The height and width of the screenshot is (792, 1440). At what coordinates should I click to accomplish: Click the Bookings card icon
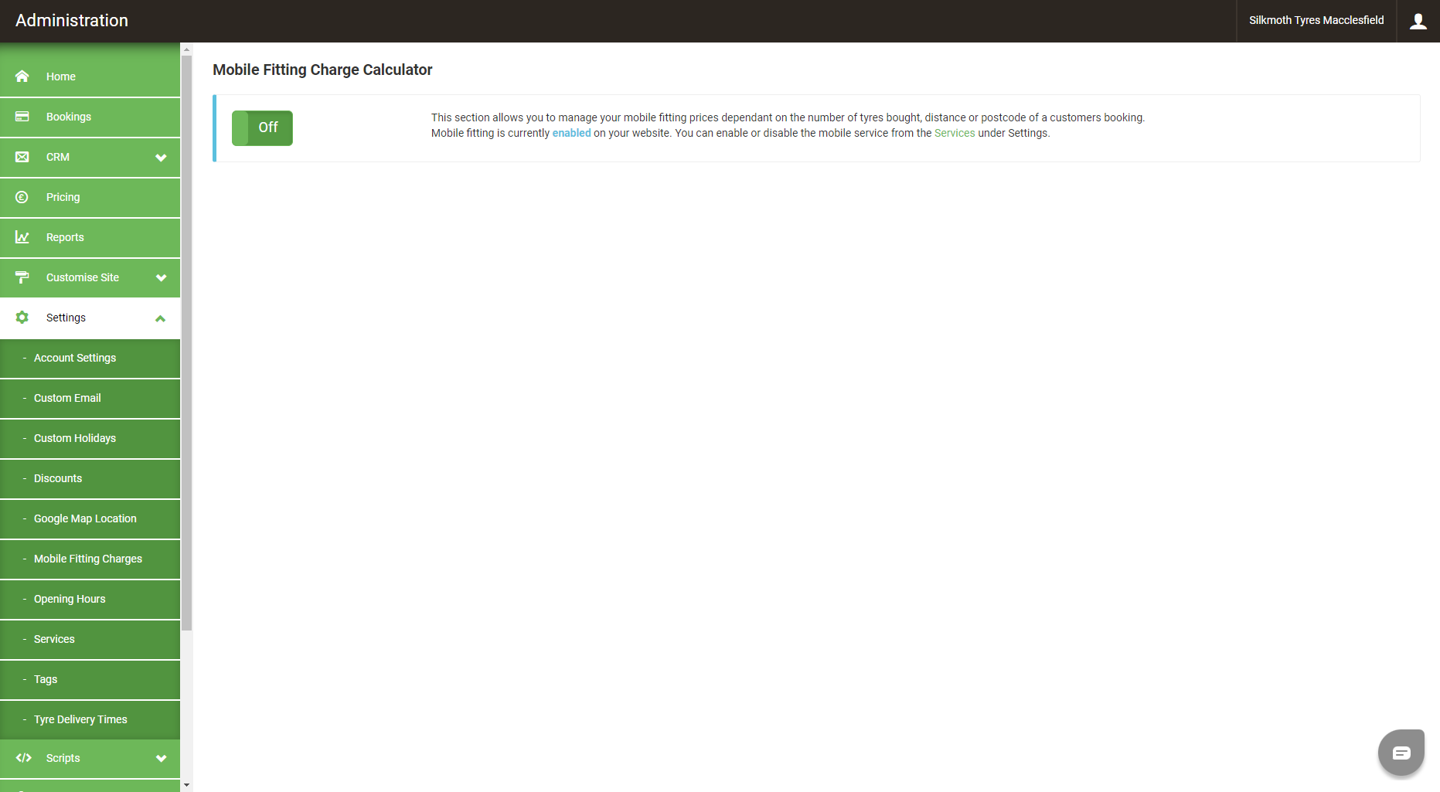point(22,117)
